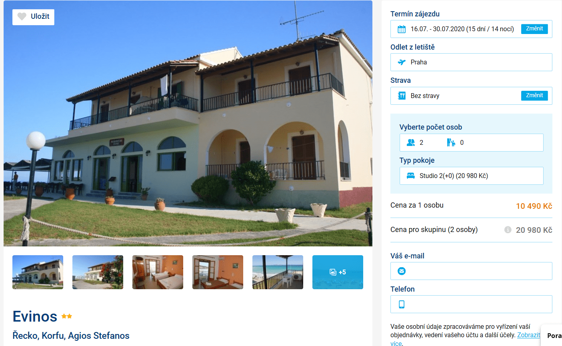Open the +5 more photos tile
This screenshot has width=562, height=346.
click(338, 272)
